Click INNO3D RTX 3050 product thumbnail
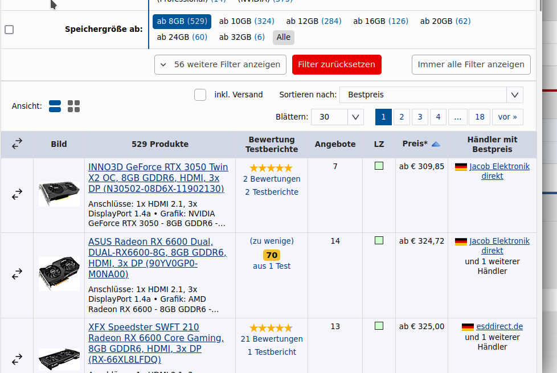The width and height of the screenshot is (557, 373). (59, 194)
